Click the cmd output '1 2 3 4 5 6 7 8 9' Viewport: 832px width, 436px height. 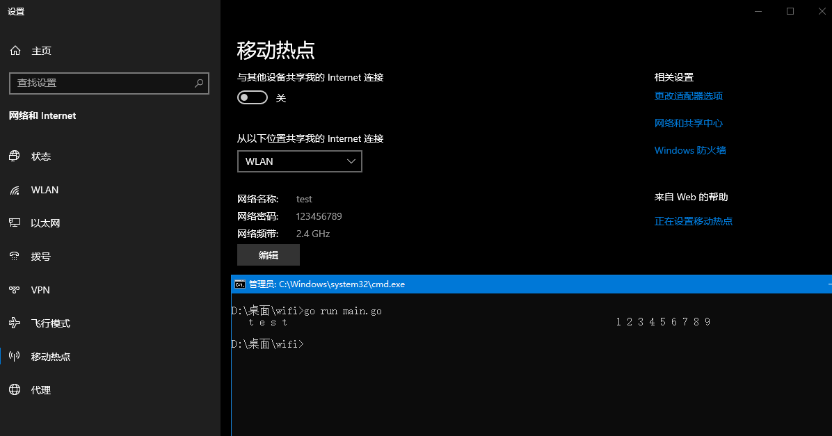663,322
